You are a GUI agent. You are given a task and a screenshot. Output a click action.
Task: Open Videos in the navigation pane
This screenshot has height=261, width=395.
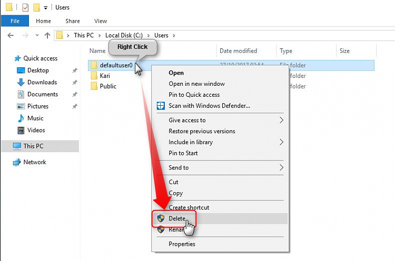[36, 130]
